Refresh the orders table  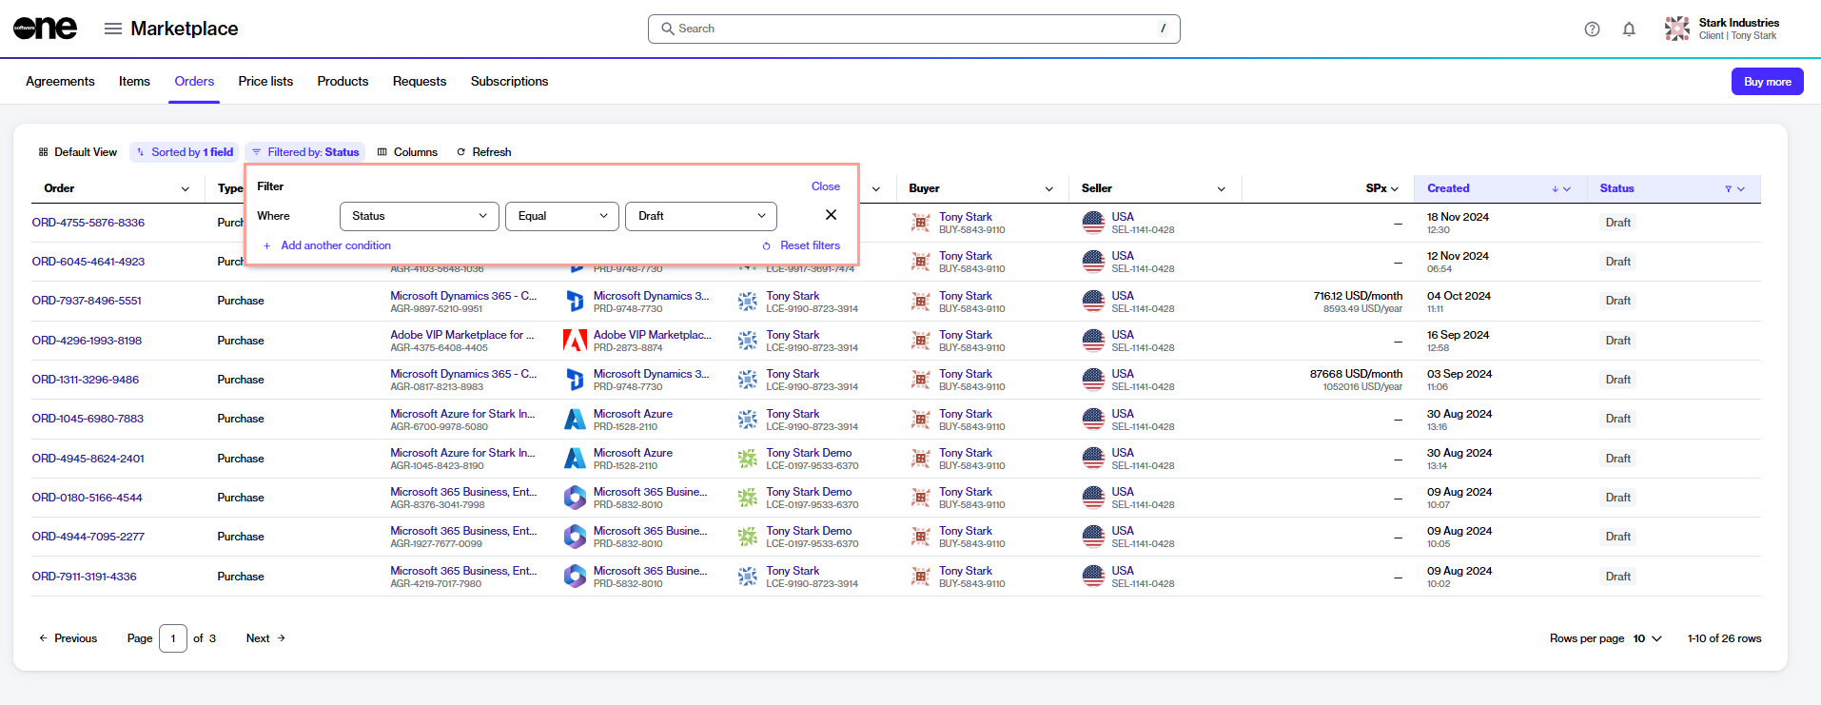point(483,152)
